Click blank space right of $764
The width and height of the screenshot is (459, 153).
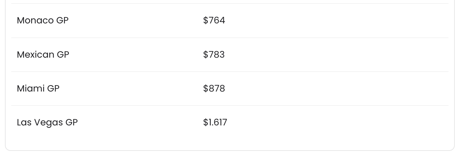click(x=333, y=20)
